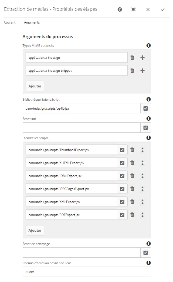
Task: Uncheck the IDMLExport.jsx script checkbox
Action: point(123,176)
